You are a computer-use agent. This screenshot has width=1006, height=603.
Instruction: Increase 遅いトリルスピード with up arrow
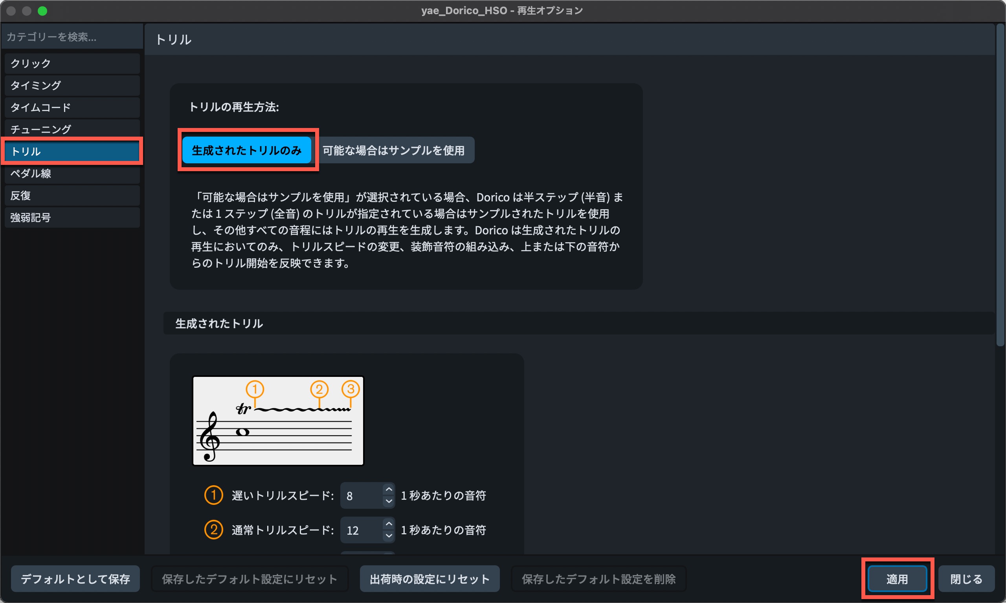(389, 489)
